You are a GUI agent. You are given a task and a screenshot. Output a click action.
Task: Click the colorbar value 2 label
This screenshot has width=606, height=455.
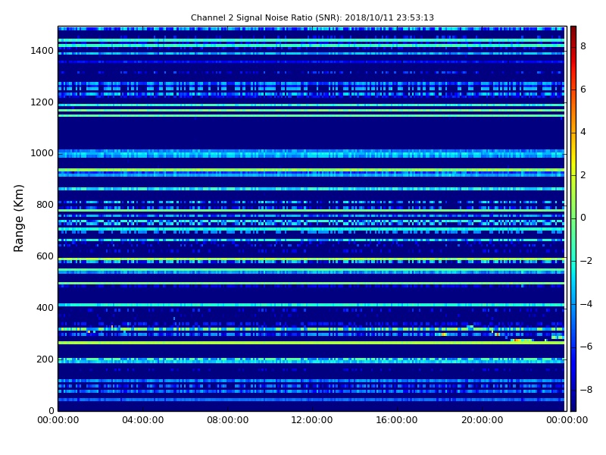coord(583,175)
